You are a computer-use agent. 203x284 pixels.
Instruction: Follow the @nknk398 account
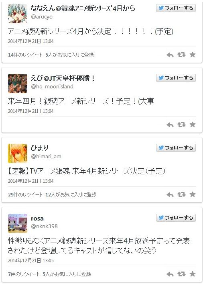176,218
